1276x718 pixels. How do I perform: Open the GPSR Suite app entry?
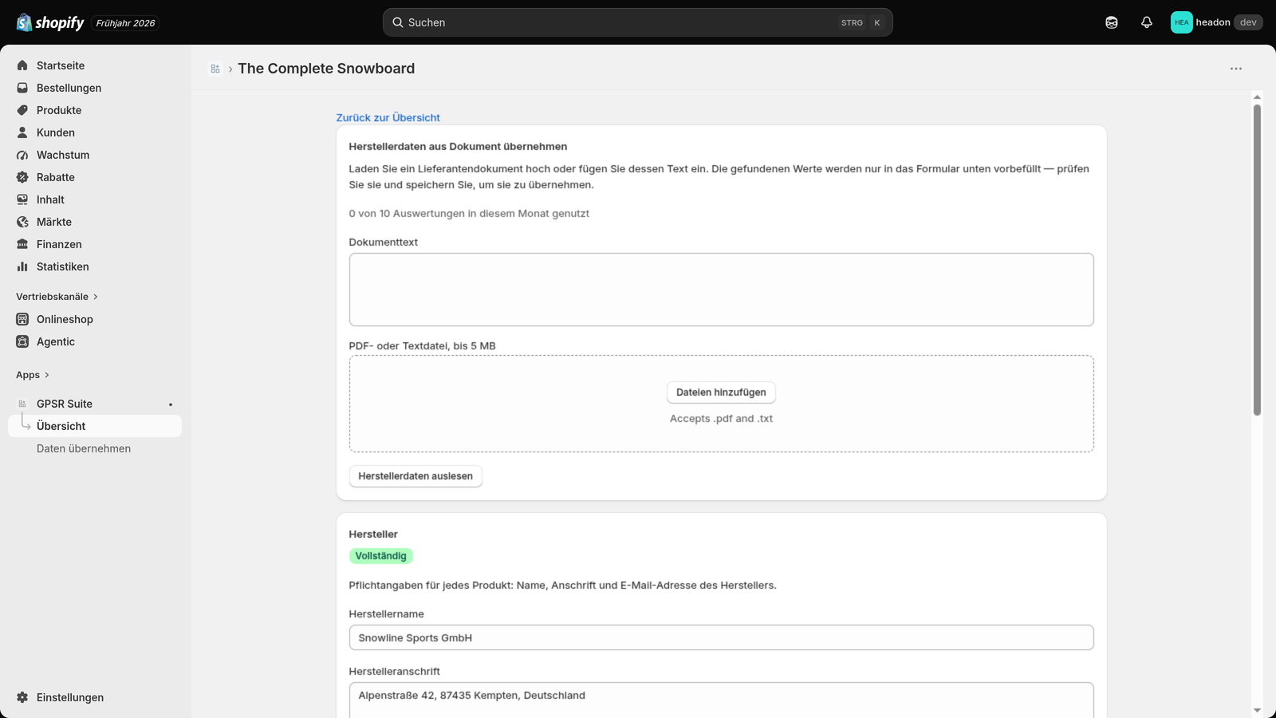(x=95, y=404)
